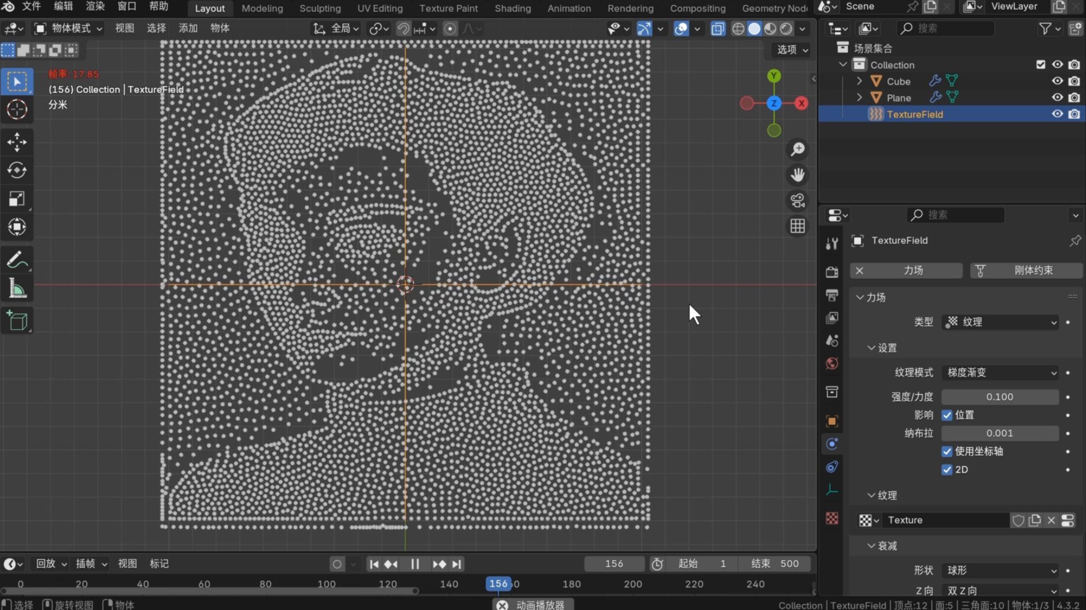Switch to the Geometry Nodes workspace tab
The width and height of the screenshot is (1086, 610).
pos(775,8)
